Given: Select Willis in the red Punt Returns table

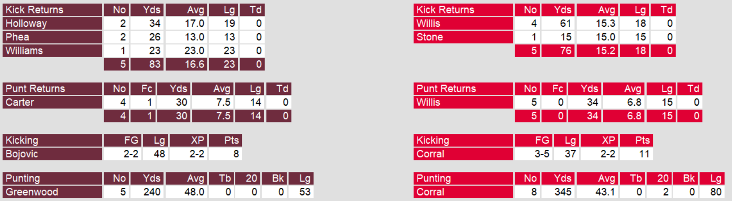Looking at the screenshot, I should 428,103.
